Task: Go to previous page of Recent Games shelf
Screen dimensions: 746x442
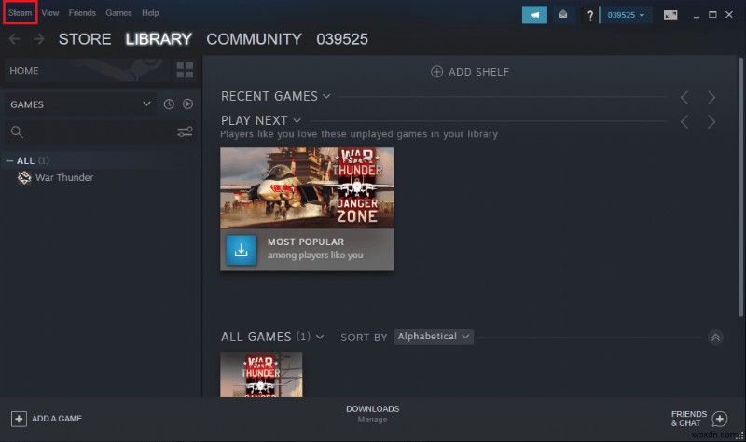Action: (684, 98)
